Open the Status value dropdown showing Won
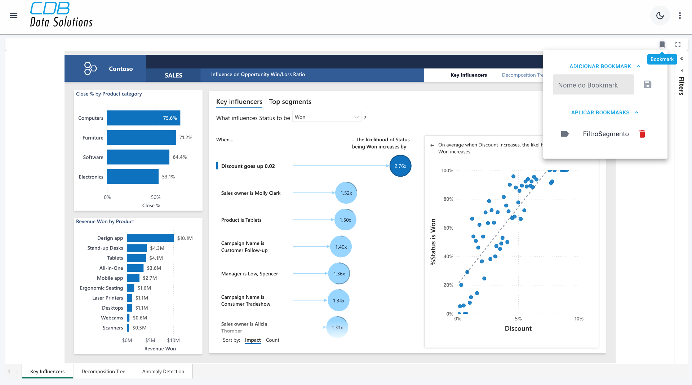 (x=327, y=117)
